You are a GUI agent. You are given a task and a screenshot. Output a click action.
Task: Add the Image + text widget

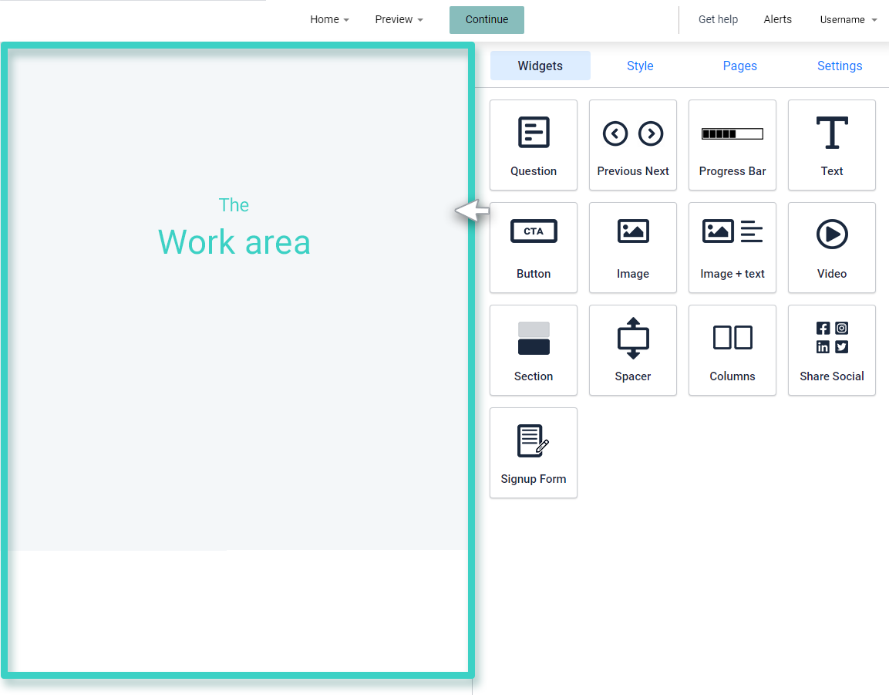(x=732, y=248)
